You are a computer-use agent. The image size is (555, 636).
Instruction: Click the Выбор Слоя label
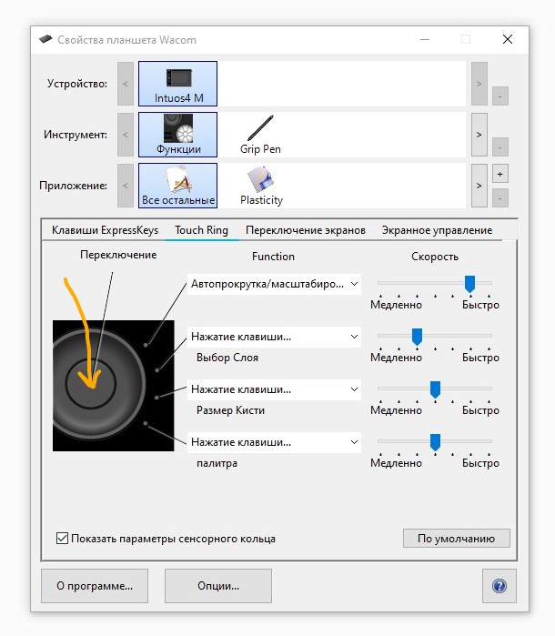tap(227, 358)
